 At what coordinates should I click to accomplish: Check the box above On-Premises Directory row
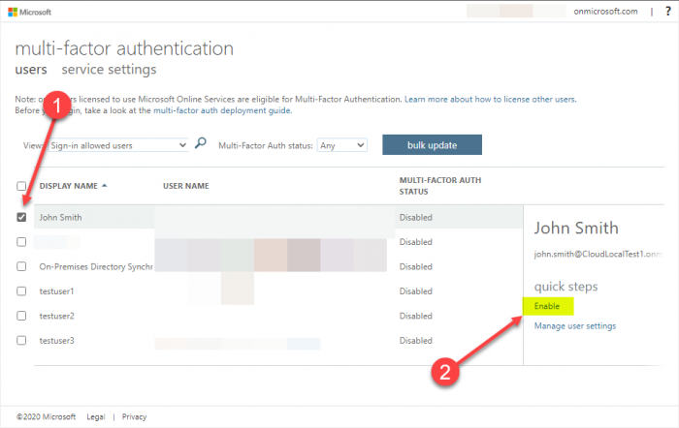click(21, 242)
